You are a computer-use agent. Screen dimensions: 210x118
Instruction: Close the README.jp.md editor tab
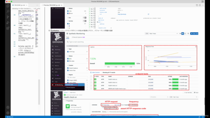point(27,5)
